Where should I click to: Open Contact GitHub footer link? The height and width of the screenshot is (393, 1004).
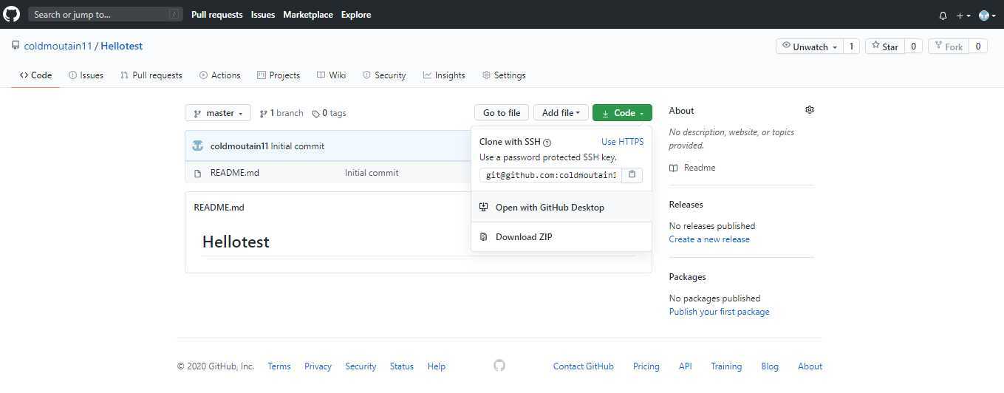point(584,366)
